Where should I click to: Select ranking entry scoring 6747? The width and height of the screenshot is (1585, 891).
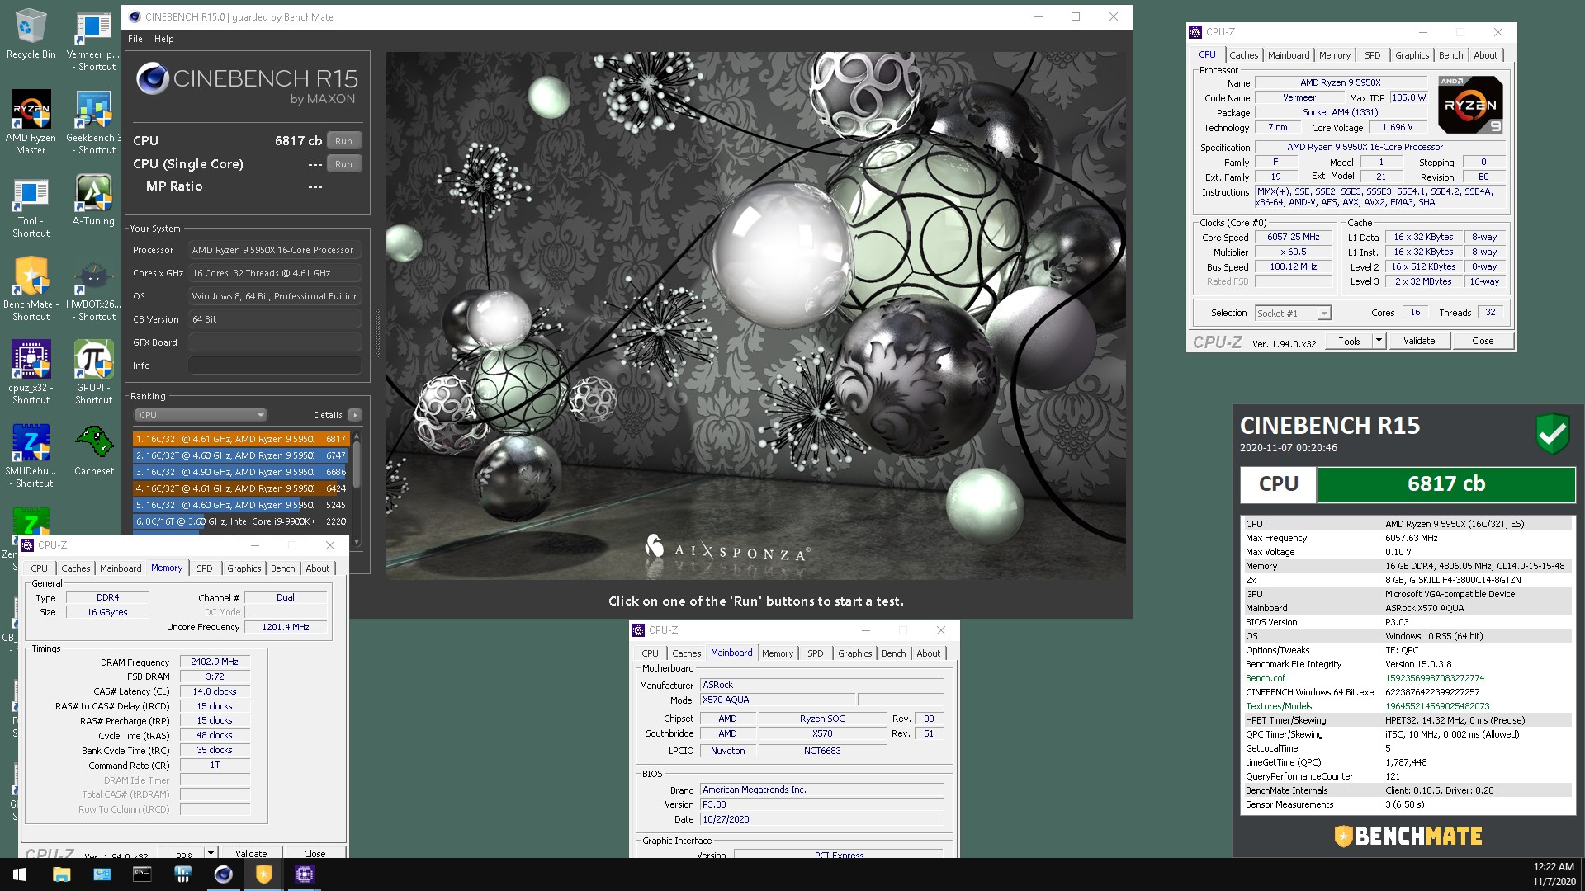(x=241, y=455)
